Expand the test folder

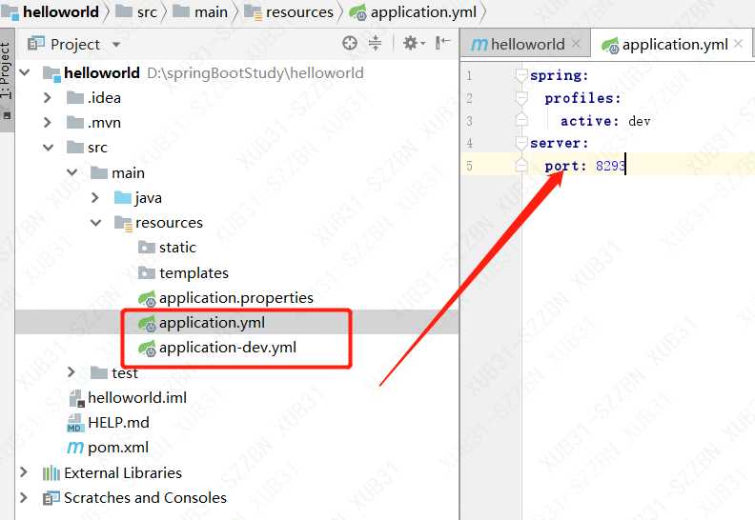(x=71, y=371)
